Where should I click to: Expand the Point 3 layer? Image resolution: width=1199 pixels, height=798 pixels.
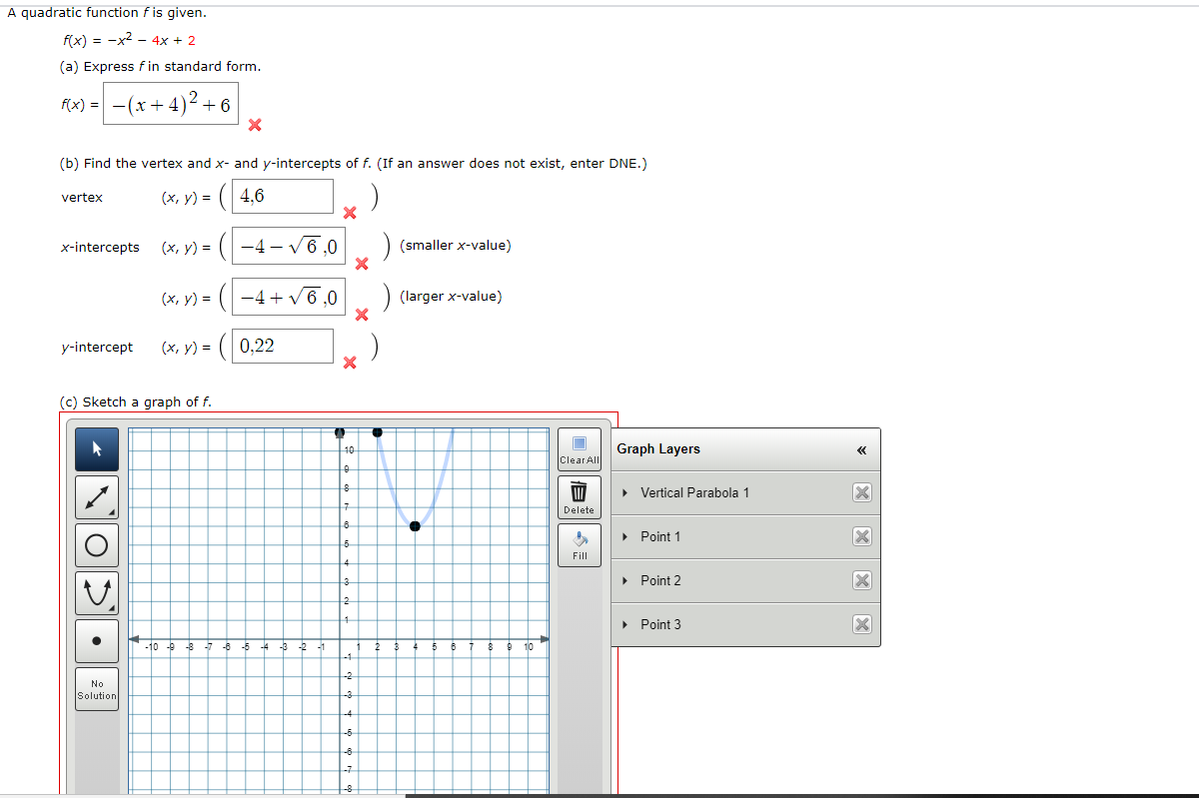tap(624, 625)
